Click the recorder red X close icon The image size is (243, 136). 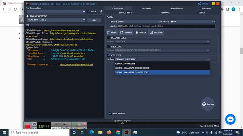(x=84, y=124)
